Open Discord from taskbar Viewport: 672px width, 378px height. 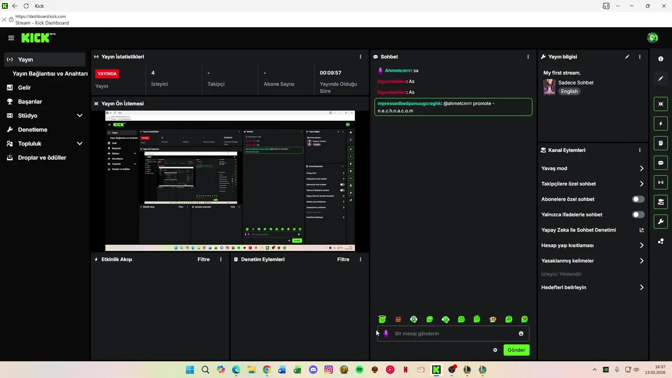pos(313,370)
